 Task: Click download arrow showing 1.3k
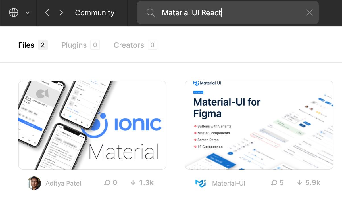(133, 183)
